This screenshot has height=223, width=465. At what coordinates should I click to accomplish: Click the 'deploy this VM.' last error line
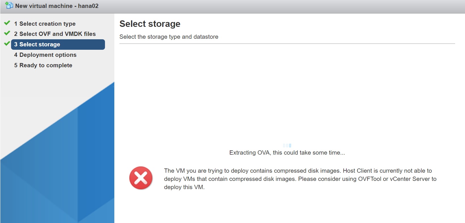[184, 187]
